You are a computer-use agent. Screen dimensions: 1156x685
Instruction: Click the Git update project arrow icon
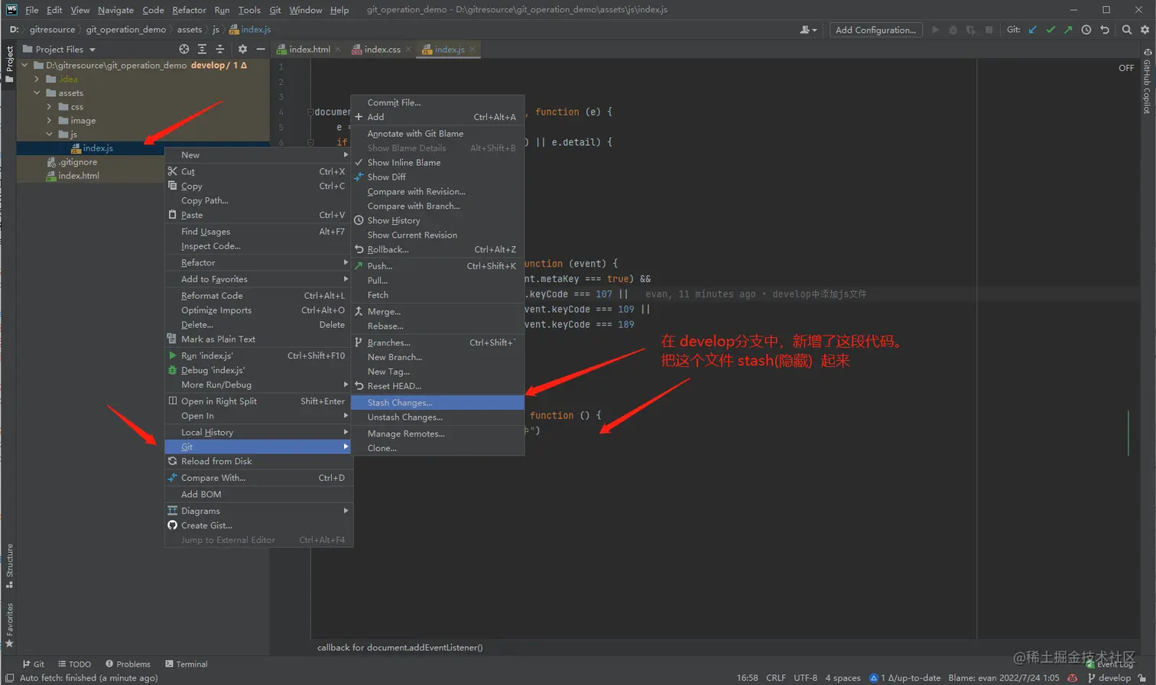1033,30
